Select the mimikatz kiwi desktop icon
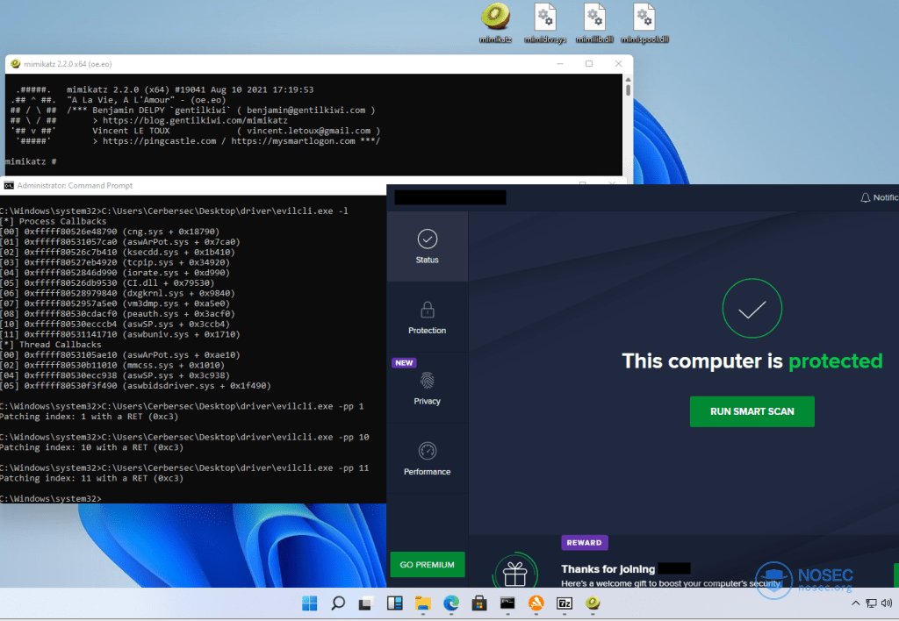The height and width of the screenshot is (621, 899). [x=495, y=23]
